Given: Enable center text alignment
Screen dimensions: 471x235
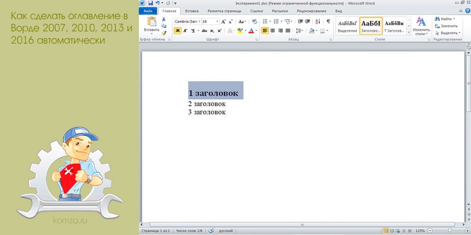Looking at the screenshot, I should [x=273, y=30].
